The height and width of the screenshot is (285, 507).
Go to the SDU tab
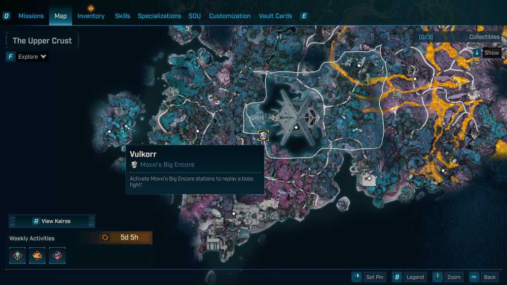194,16
